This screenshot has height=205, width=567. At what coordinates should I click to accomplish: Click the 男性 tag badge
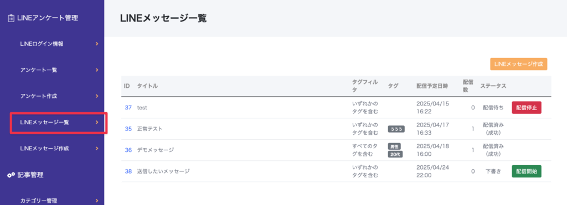[x=394, y=146]
